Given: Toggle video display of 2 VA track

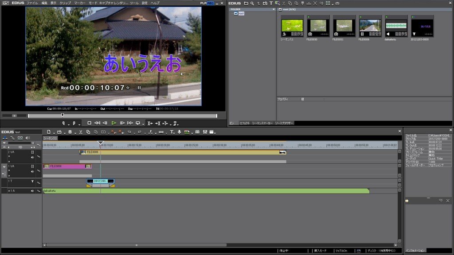Looking at the screenshot, I should pyautogui.click(x=32, y=152).
